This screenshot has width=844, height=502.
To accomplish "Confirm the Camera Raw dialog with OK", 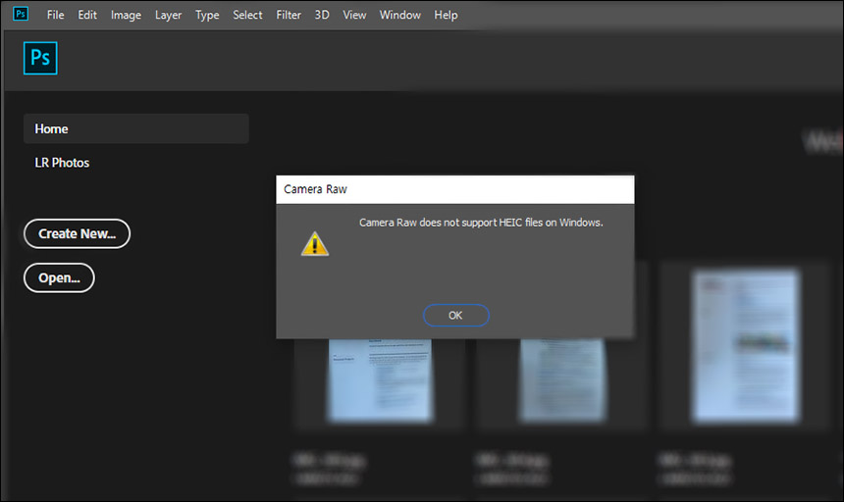I will [456, 316].
